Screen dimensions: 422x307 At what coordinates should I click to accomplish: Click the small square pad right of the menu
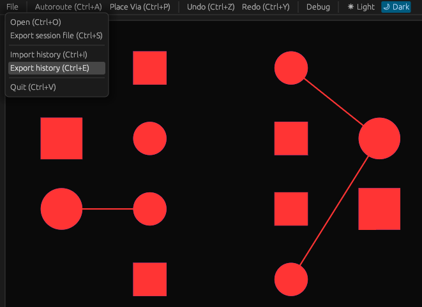click(x=149, y=68)
